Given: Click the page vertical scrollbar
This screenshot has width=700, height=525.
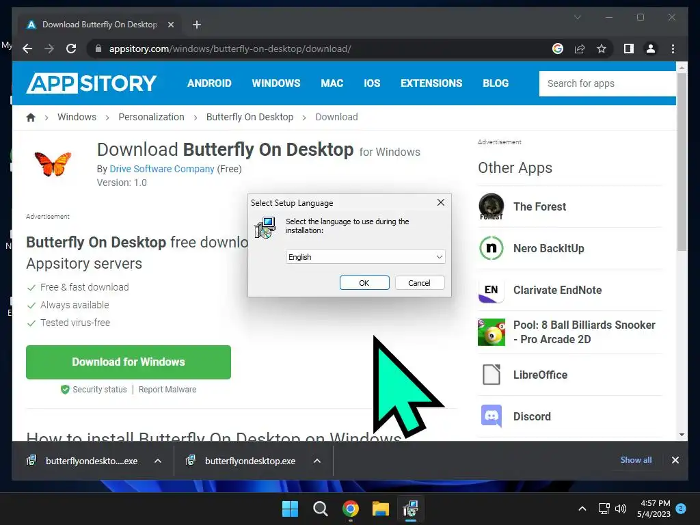Looking at the screenshot, I should pyautogui.click(x=682, y=161).
